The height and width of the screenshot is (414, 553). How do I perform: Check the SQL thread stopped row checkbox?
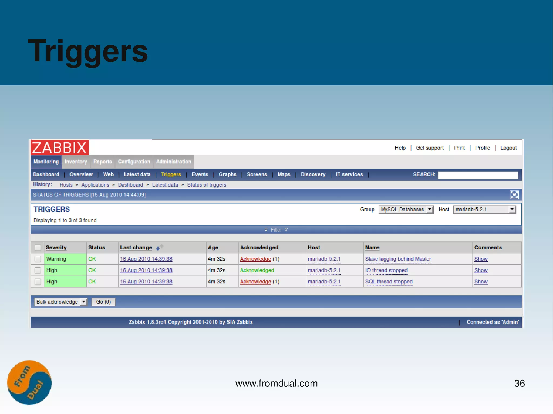pyautogui.click(x=38, y=282)
